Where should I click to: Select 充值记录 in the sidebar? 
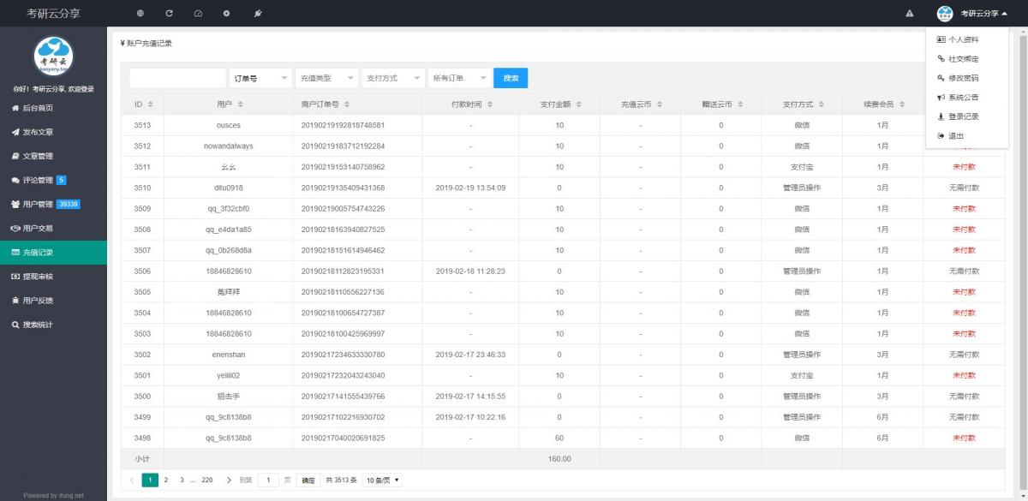click(x=53, y=253)
